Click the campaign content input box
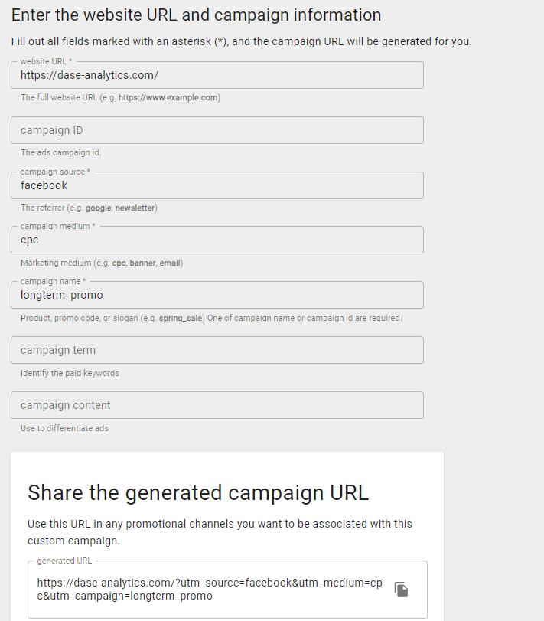Viewport: 544px width, 621px height. tap(217, 405)
